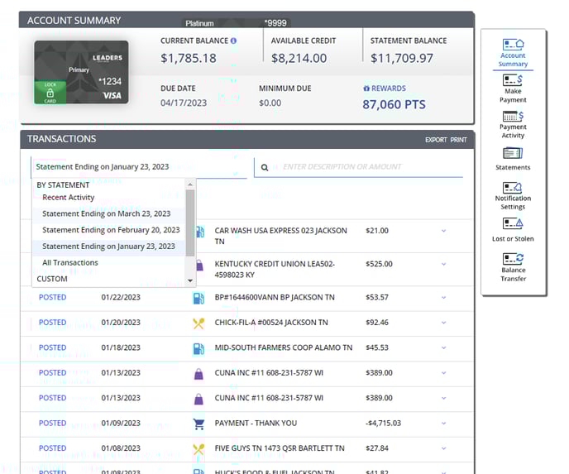Viewport: 569px width, 474px height.
Task: Click gas pump icon for MID-SOUTH FARMERS COOP
Action: pyautogui.click(x=198, y=348)
